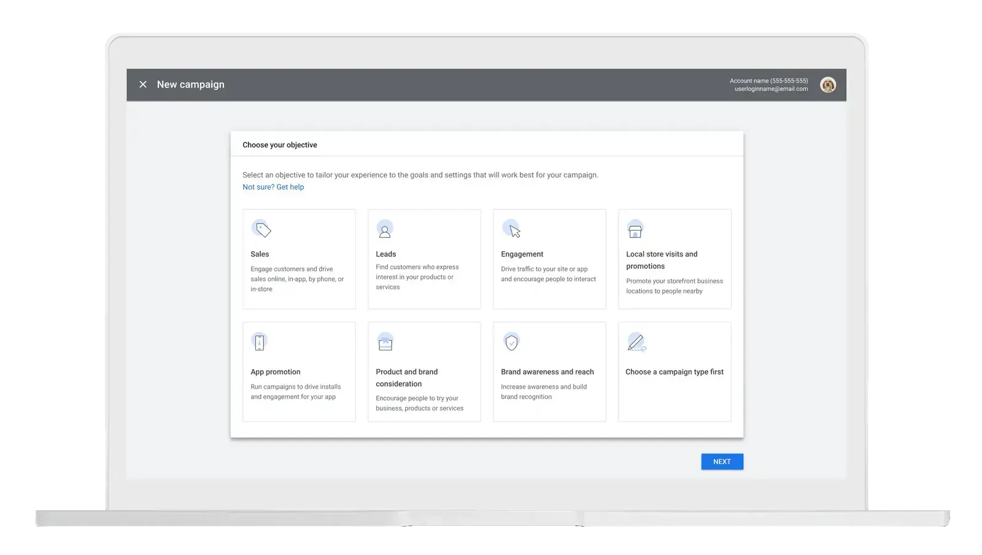This screenshot has width=982, height=555.
Task: Pick 'Choose a campaign type first' label
Action: point(675,372)
